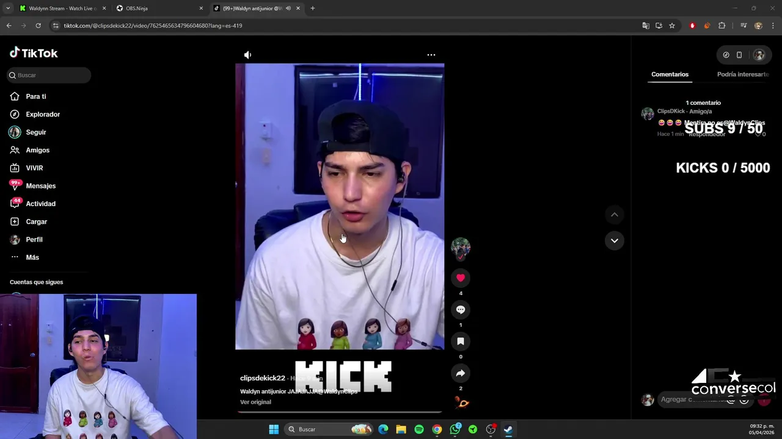Open the Extensions puzzle menu

tap(722, 26)
